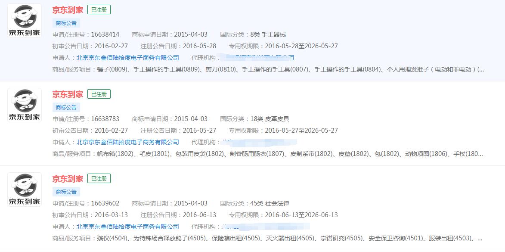This screenshot has width=505, height=252.
Task: Open 京东到家 title of 8类 手工器械 record
Action: (x=68, y=9)
